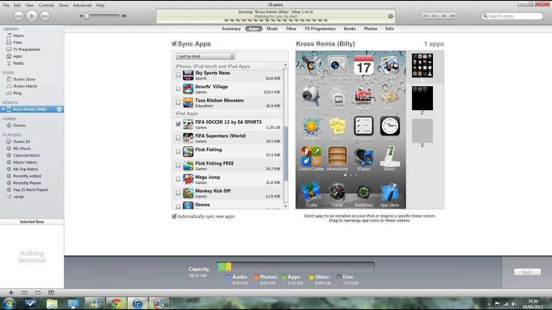Open the File menu
552x310 pixels.
click(6, 5)
